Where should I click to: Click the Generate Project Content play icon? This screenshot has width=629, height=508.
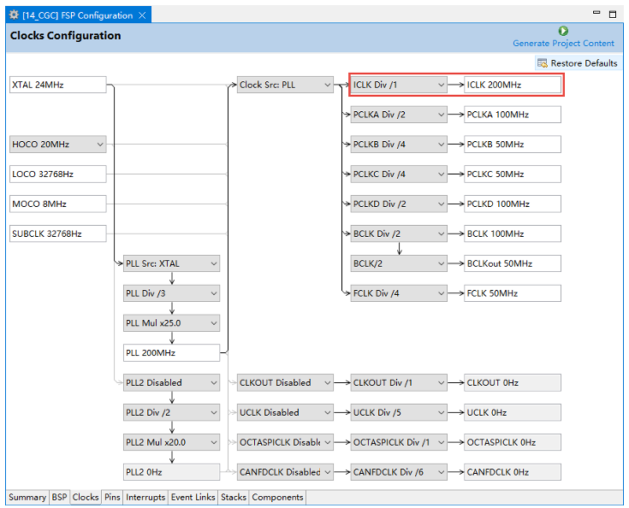(x=563, y=31)
